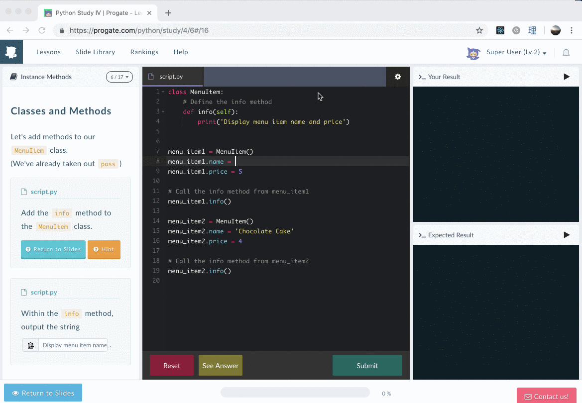Collapse the def info fold arrow
582x403 pixels.
pos(163,111)
